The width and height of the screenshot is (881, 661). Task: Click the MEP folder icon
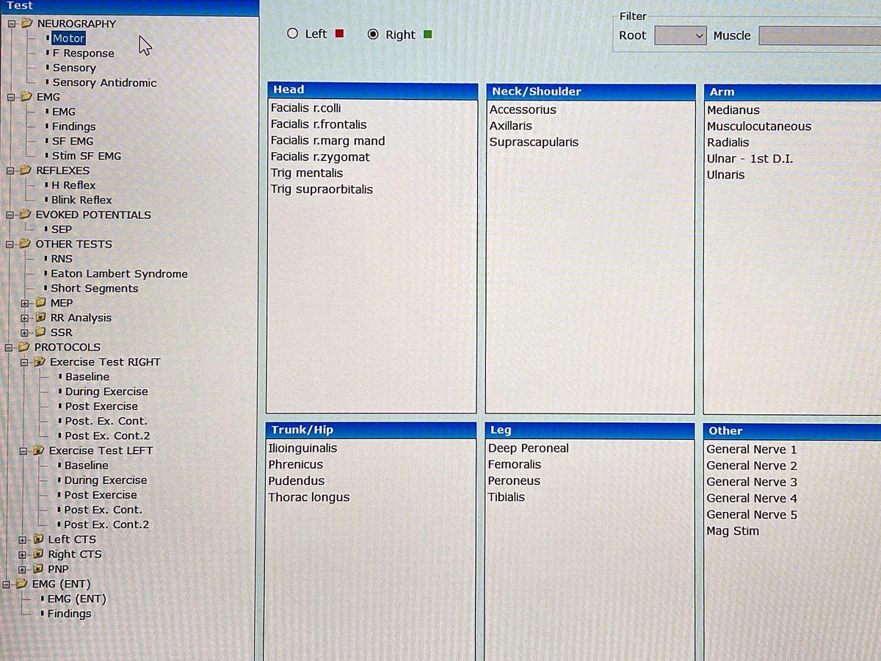[40, 303]
